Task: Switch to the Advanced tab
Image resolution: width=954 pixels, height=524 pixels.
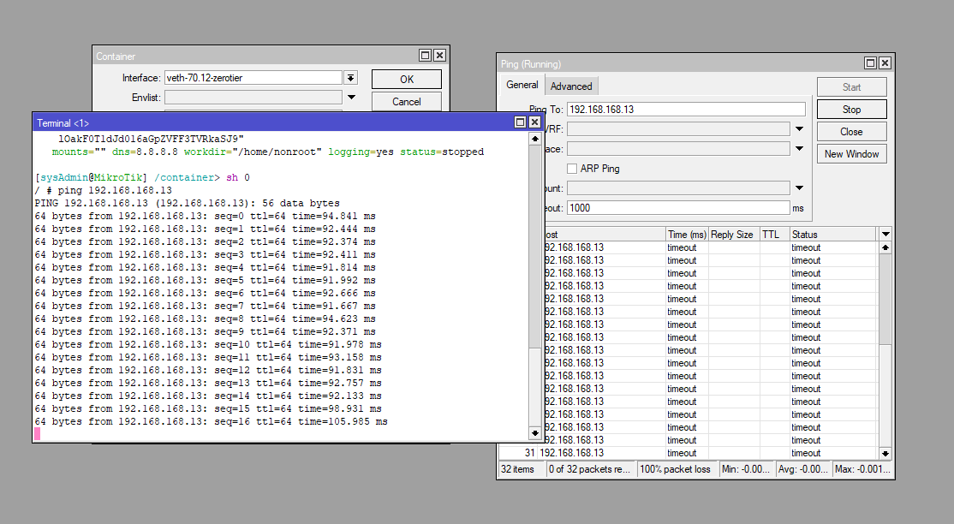Action: 571,86
